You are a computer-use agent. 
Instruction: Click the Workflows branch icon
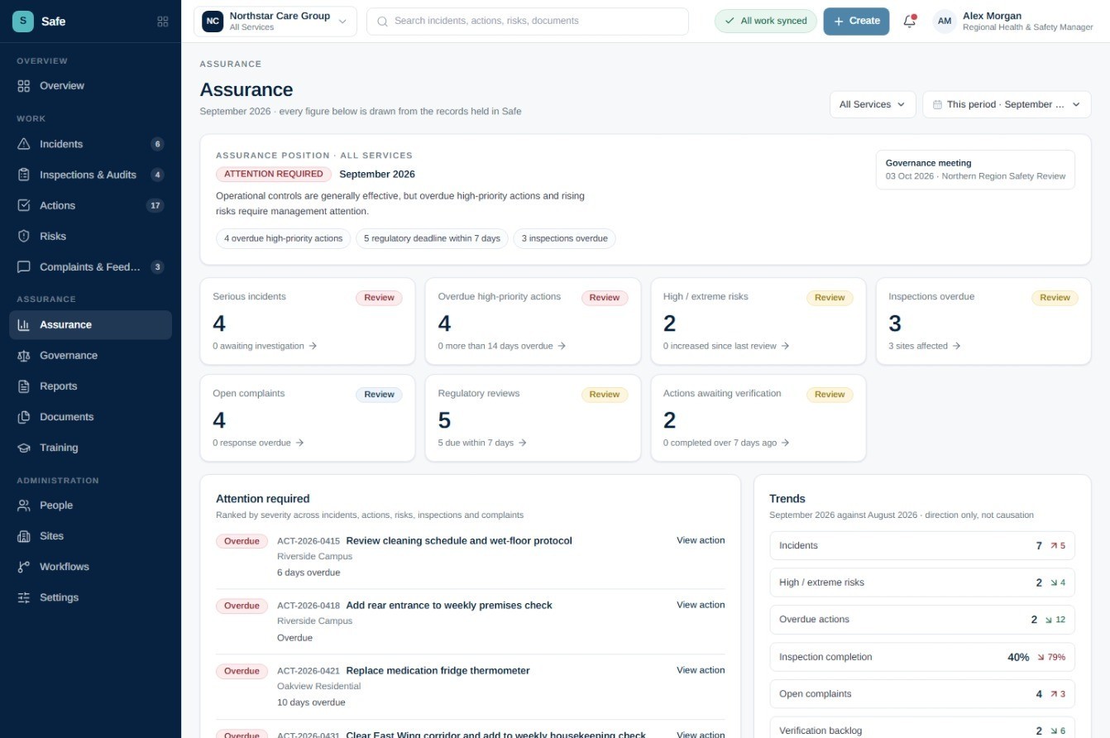(24, 567)
